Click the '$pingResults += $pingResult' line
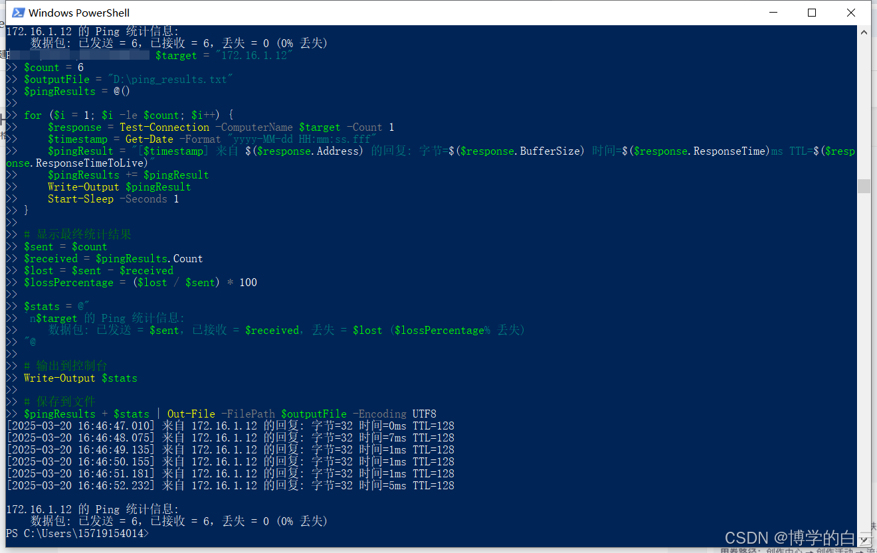Screen dimensions: 877x553 point(128,175)
